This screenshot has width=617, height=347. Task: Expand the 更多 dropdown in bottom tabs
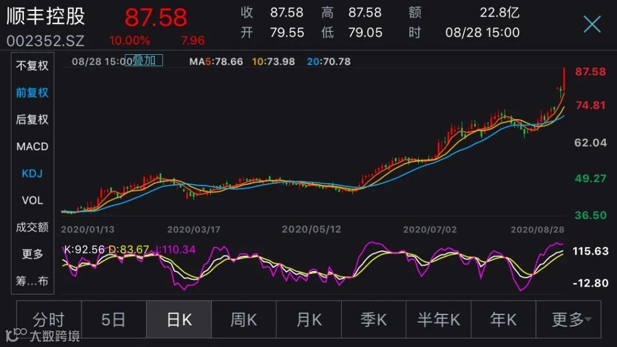tap(568, 320)
